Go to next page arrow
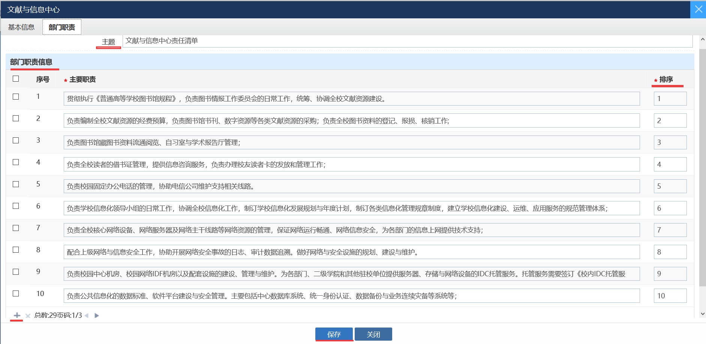 point(96,316)
